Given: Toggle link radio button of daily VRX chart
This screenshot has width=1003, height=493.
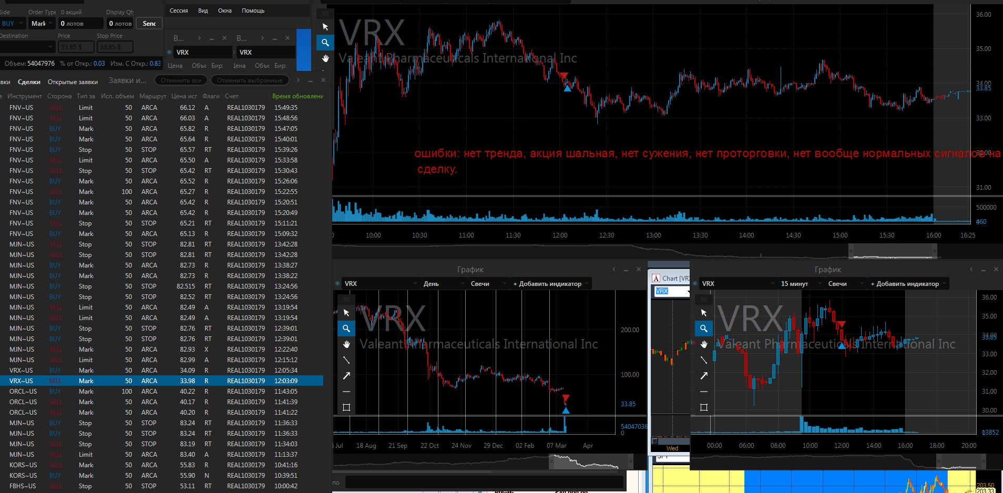Looking at the screenshot, I should [x=337, y=283].
